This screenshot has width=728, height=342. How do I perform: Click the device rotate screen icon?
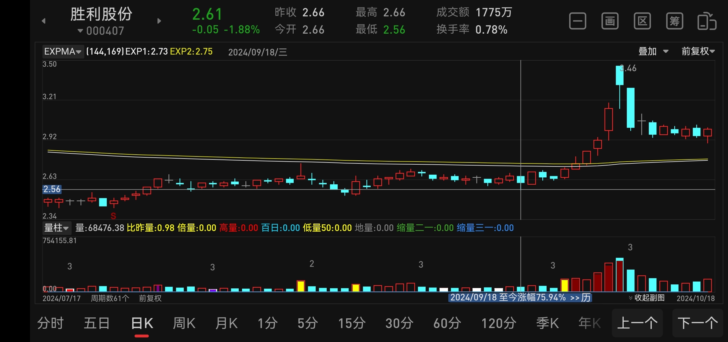coord(706,21)
